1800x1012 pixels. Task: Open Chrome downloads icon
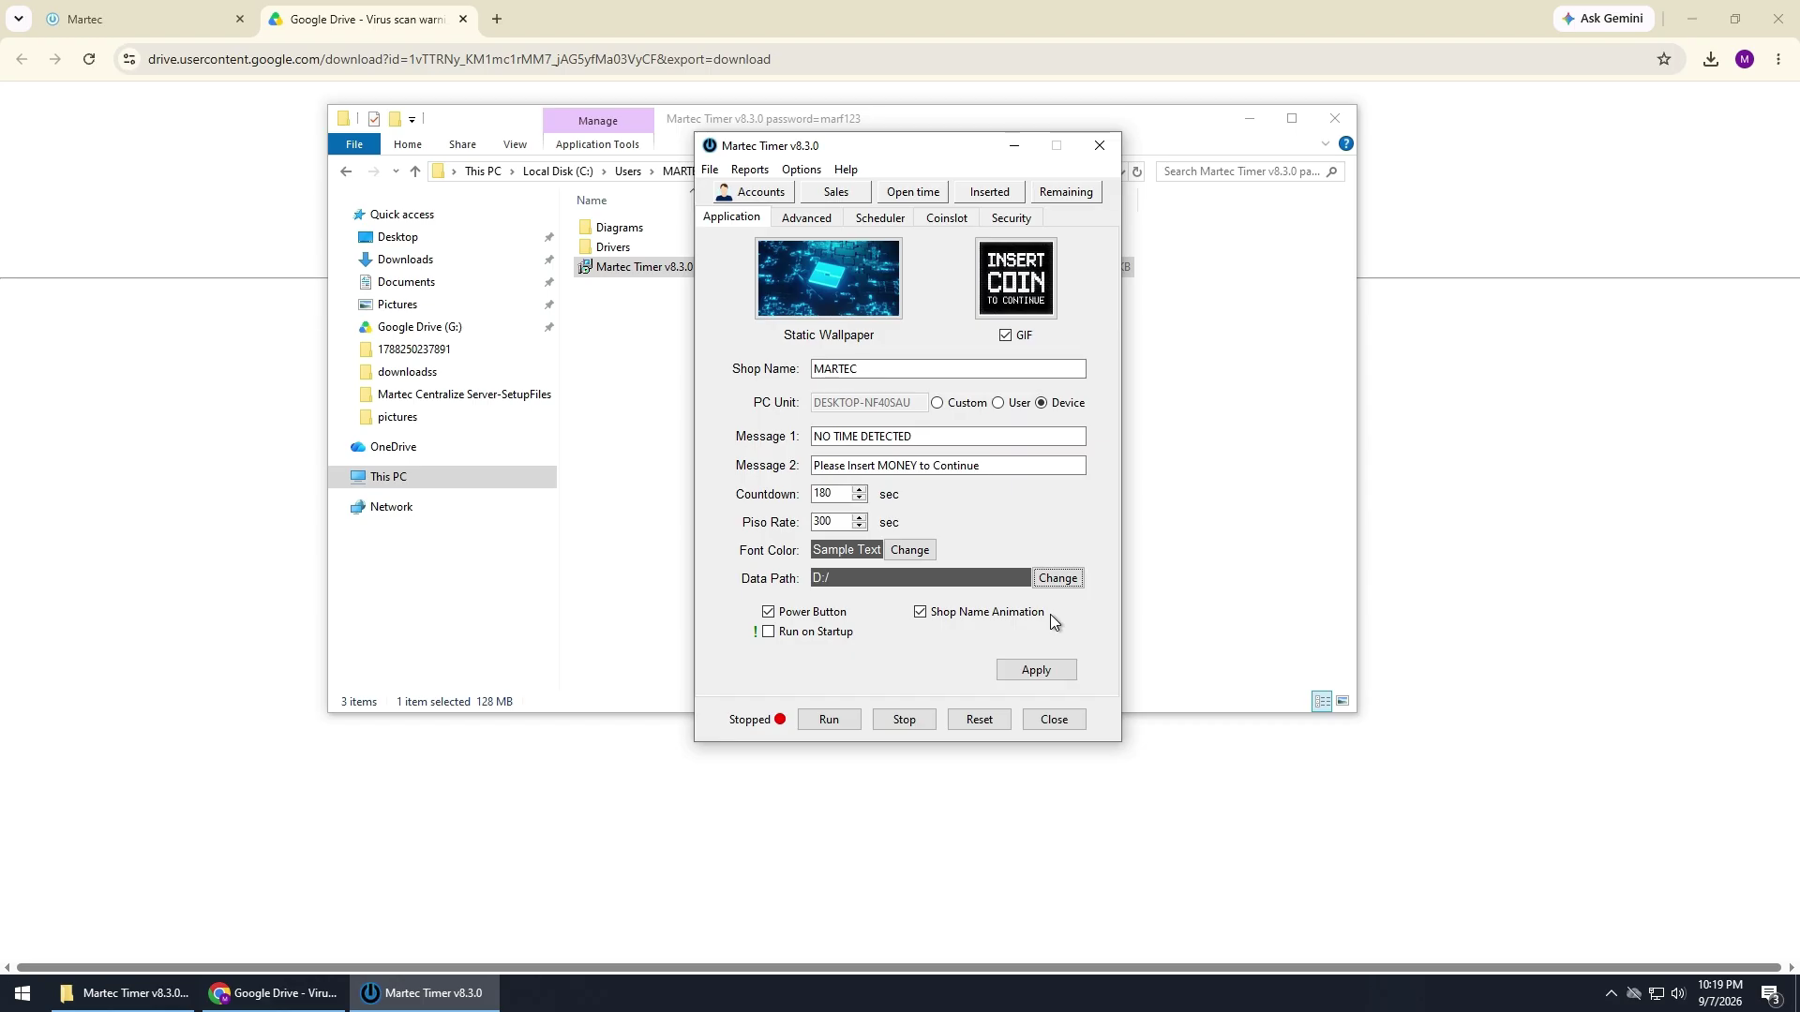1711,59
